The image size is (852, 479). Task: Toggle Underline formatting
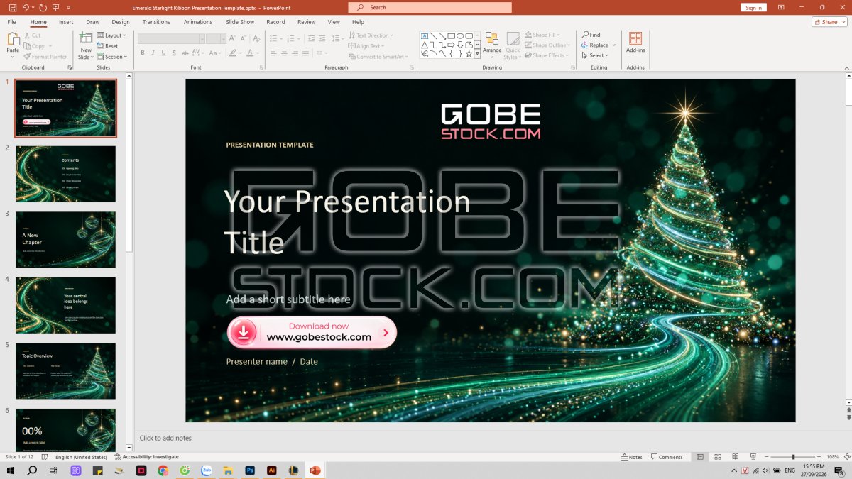click(x=163, y=53)
